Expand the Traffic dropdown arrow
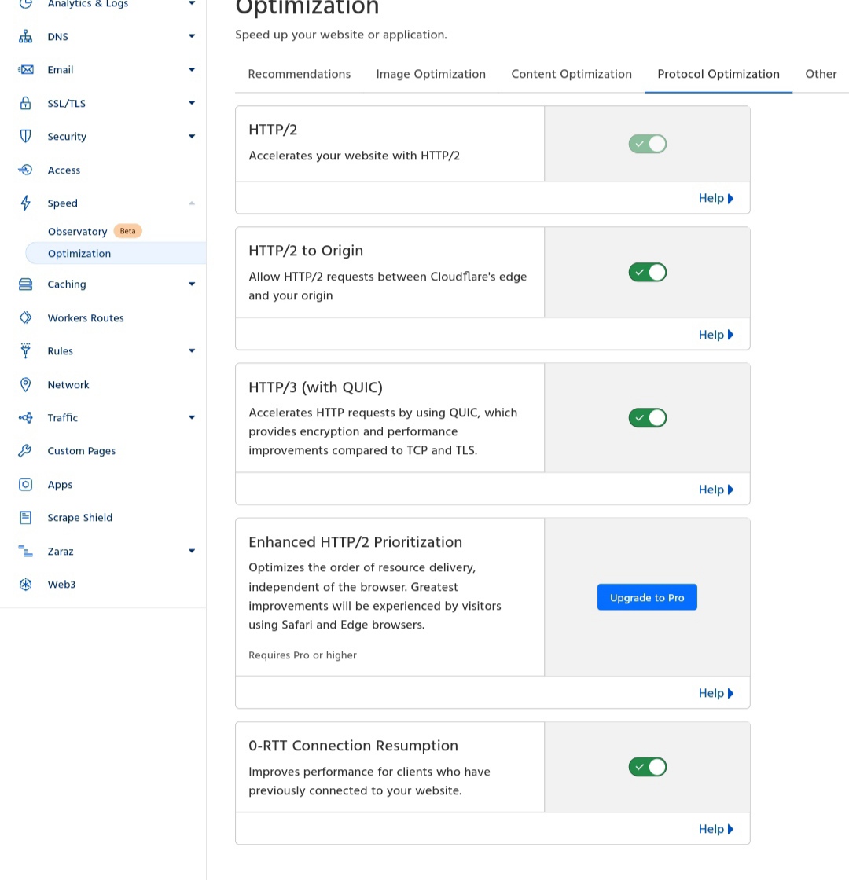This screenshot has height=880, width=849. tap(192, 417)
